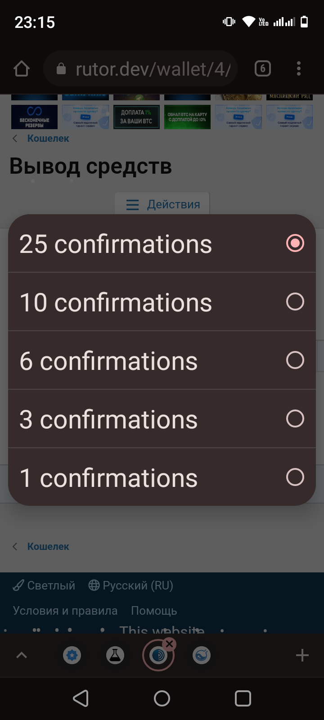The image size is (324, 720).
Task: Tap the browser home icon
Action: pyautogui.click(x=22, y=69)
